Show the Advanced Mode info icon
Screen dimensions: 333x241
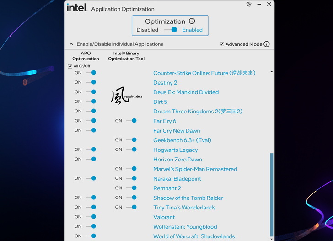tap(267, 44)
